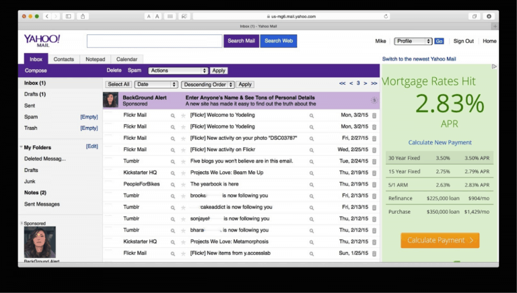517x293 pixels.
Task: Reload the page with the refresh icon
Action: tap(386, 16)
